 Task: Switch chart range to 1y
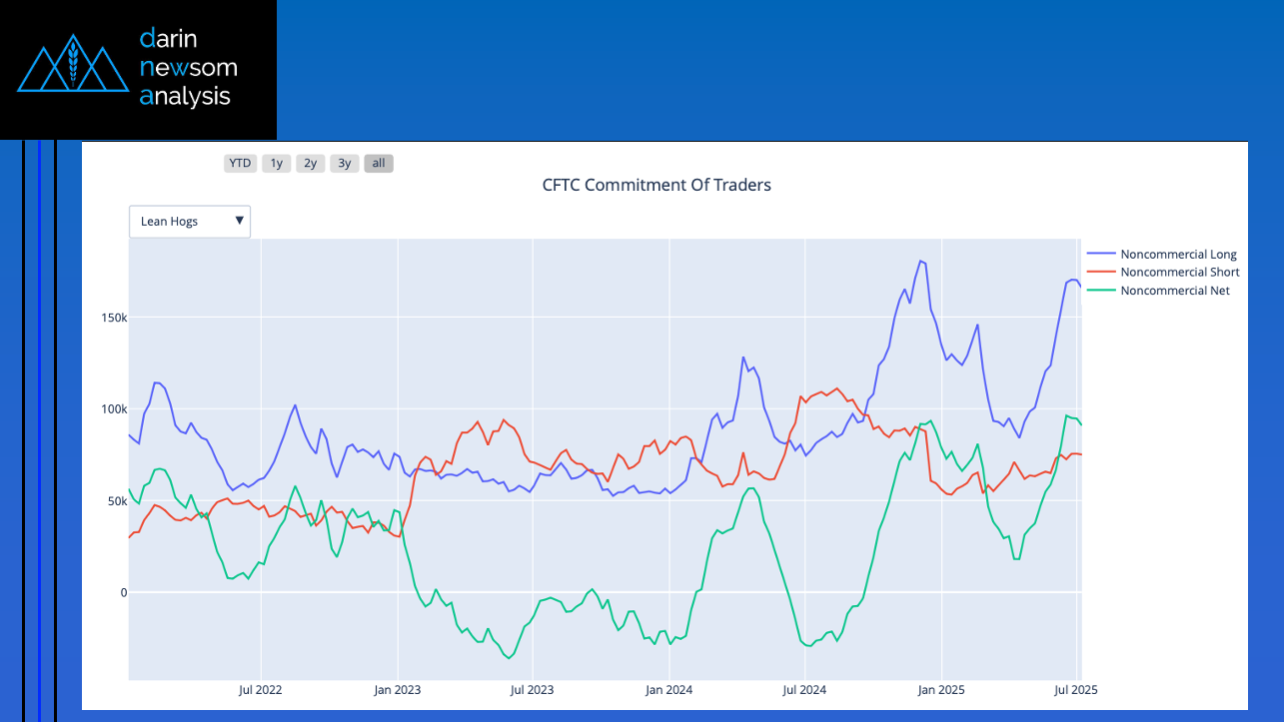[277, 163]
